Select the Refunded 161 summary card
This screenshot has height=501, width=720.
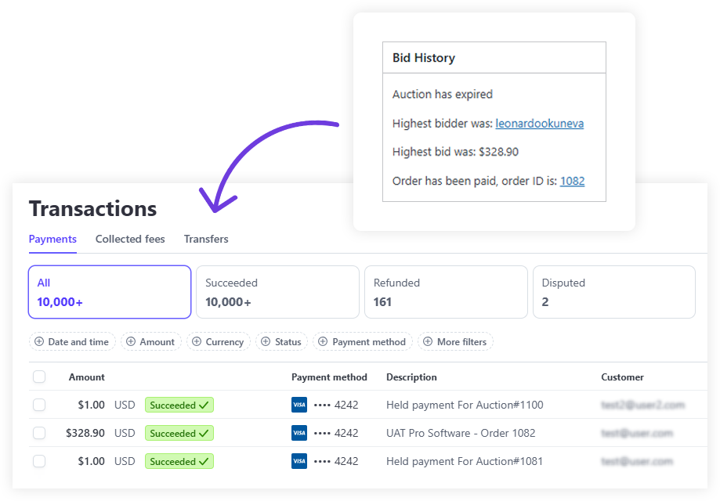pos(446,292)
